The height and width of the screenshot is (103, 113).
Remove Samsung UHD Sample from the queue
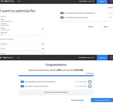click(x=110, y=13)
